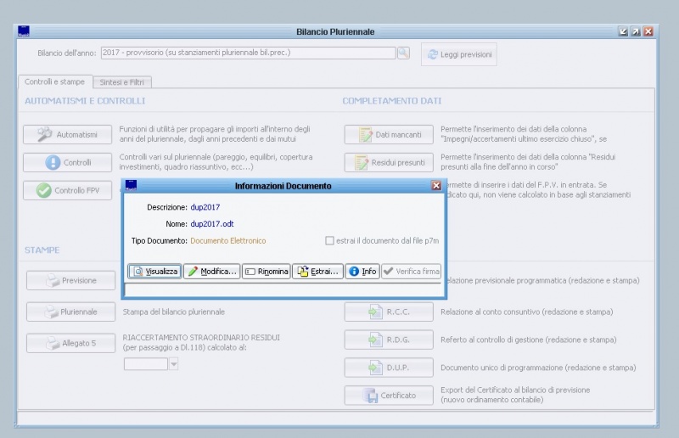Viewport: 679px width, 438px height.
Task: Open Controlli with exclamation icon
Action: click(68, 162)
